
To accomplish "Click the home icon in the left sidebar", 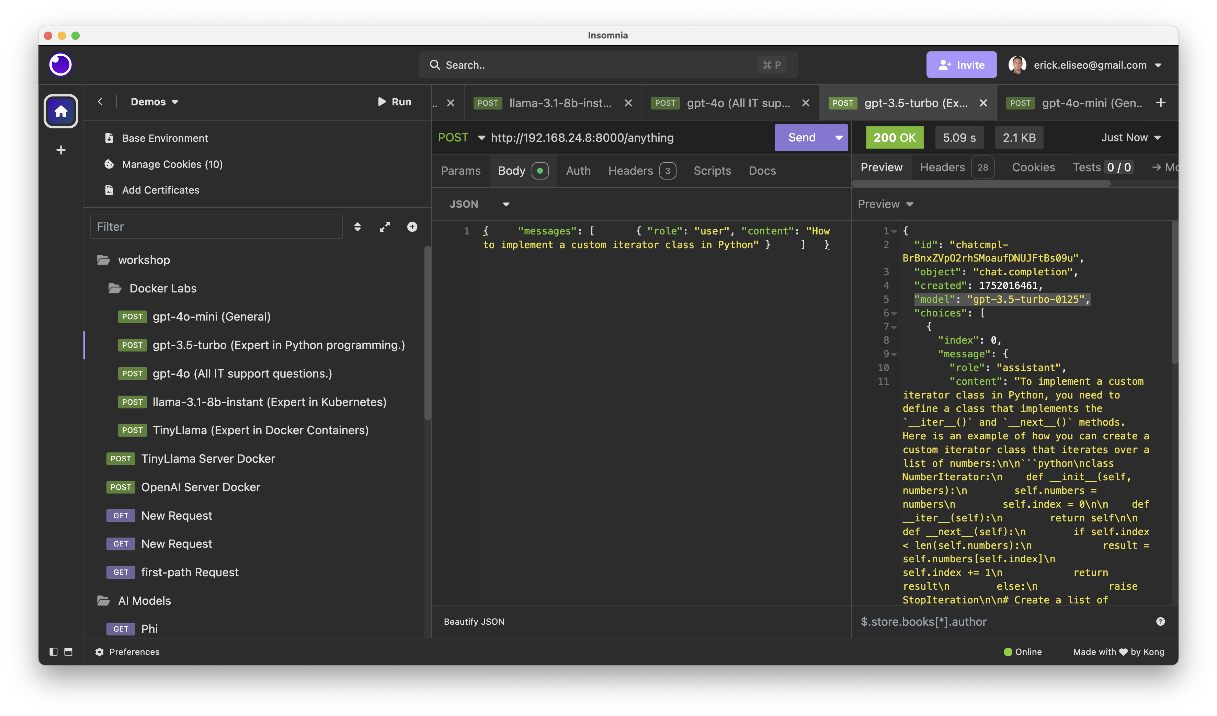I will pyautogui.click(x=61, y=112).
